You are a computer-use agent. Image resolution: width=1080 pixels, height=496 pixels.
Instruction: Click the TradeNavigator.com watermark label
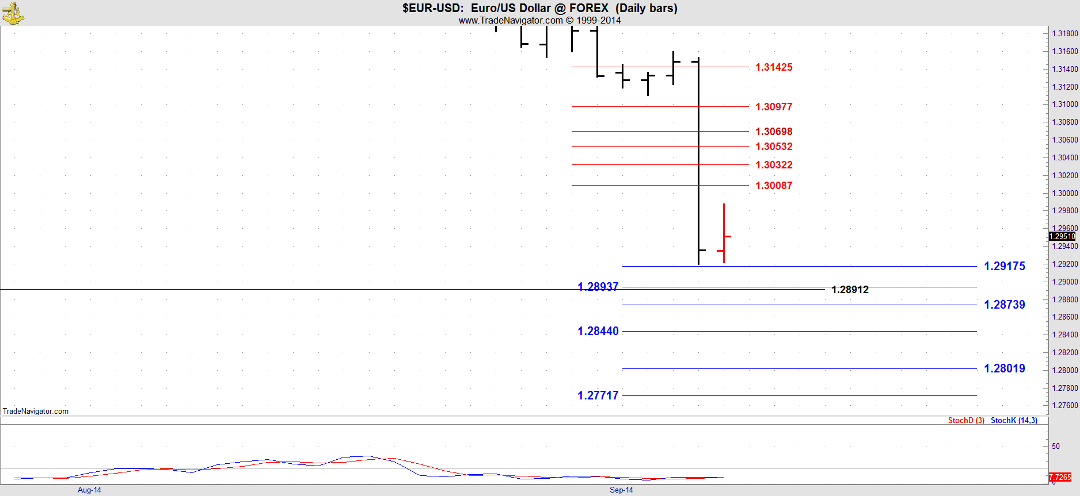(x=36, y=411)
